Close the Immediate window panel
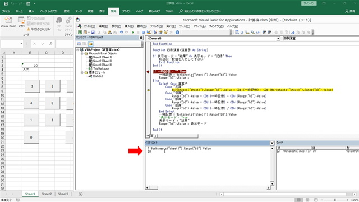The image size is (359, 202). 271,143
